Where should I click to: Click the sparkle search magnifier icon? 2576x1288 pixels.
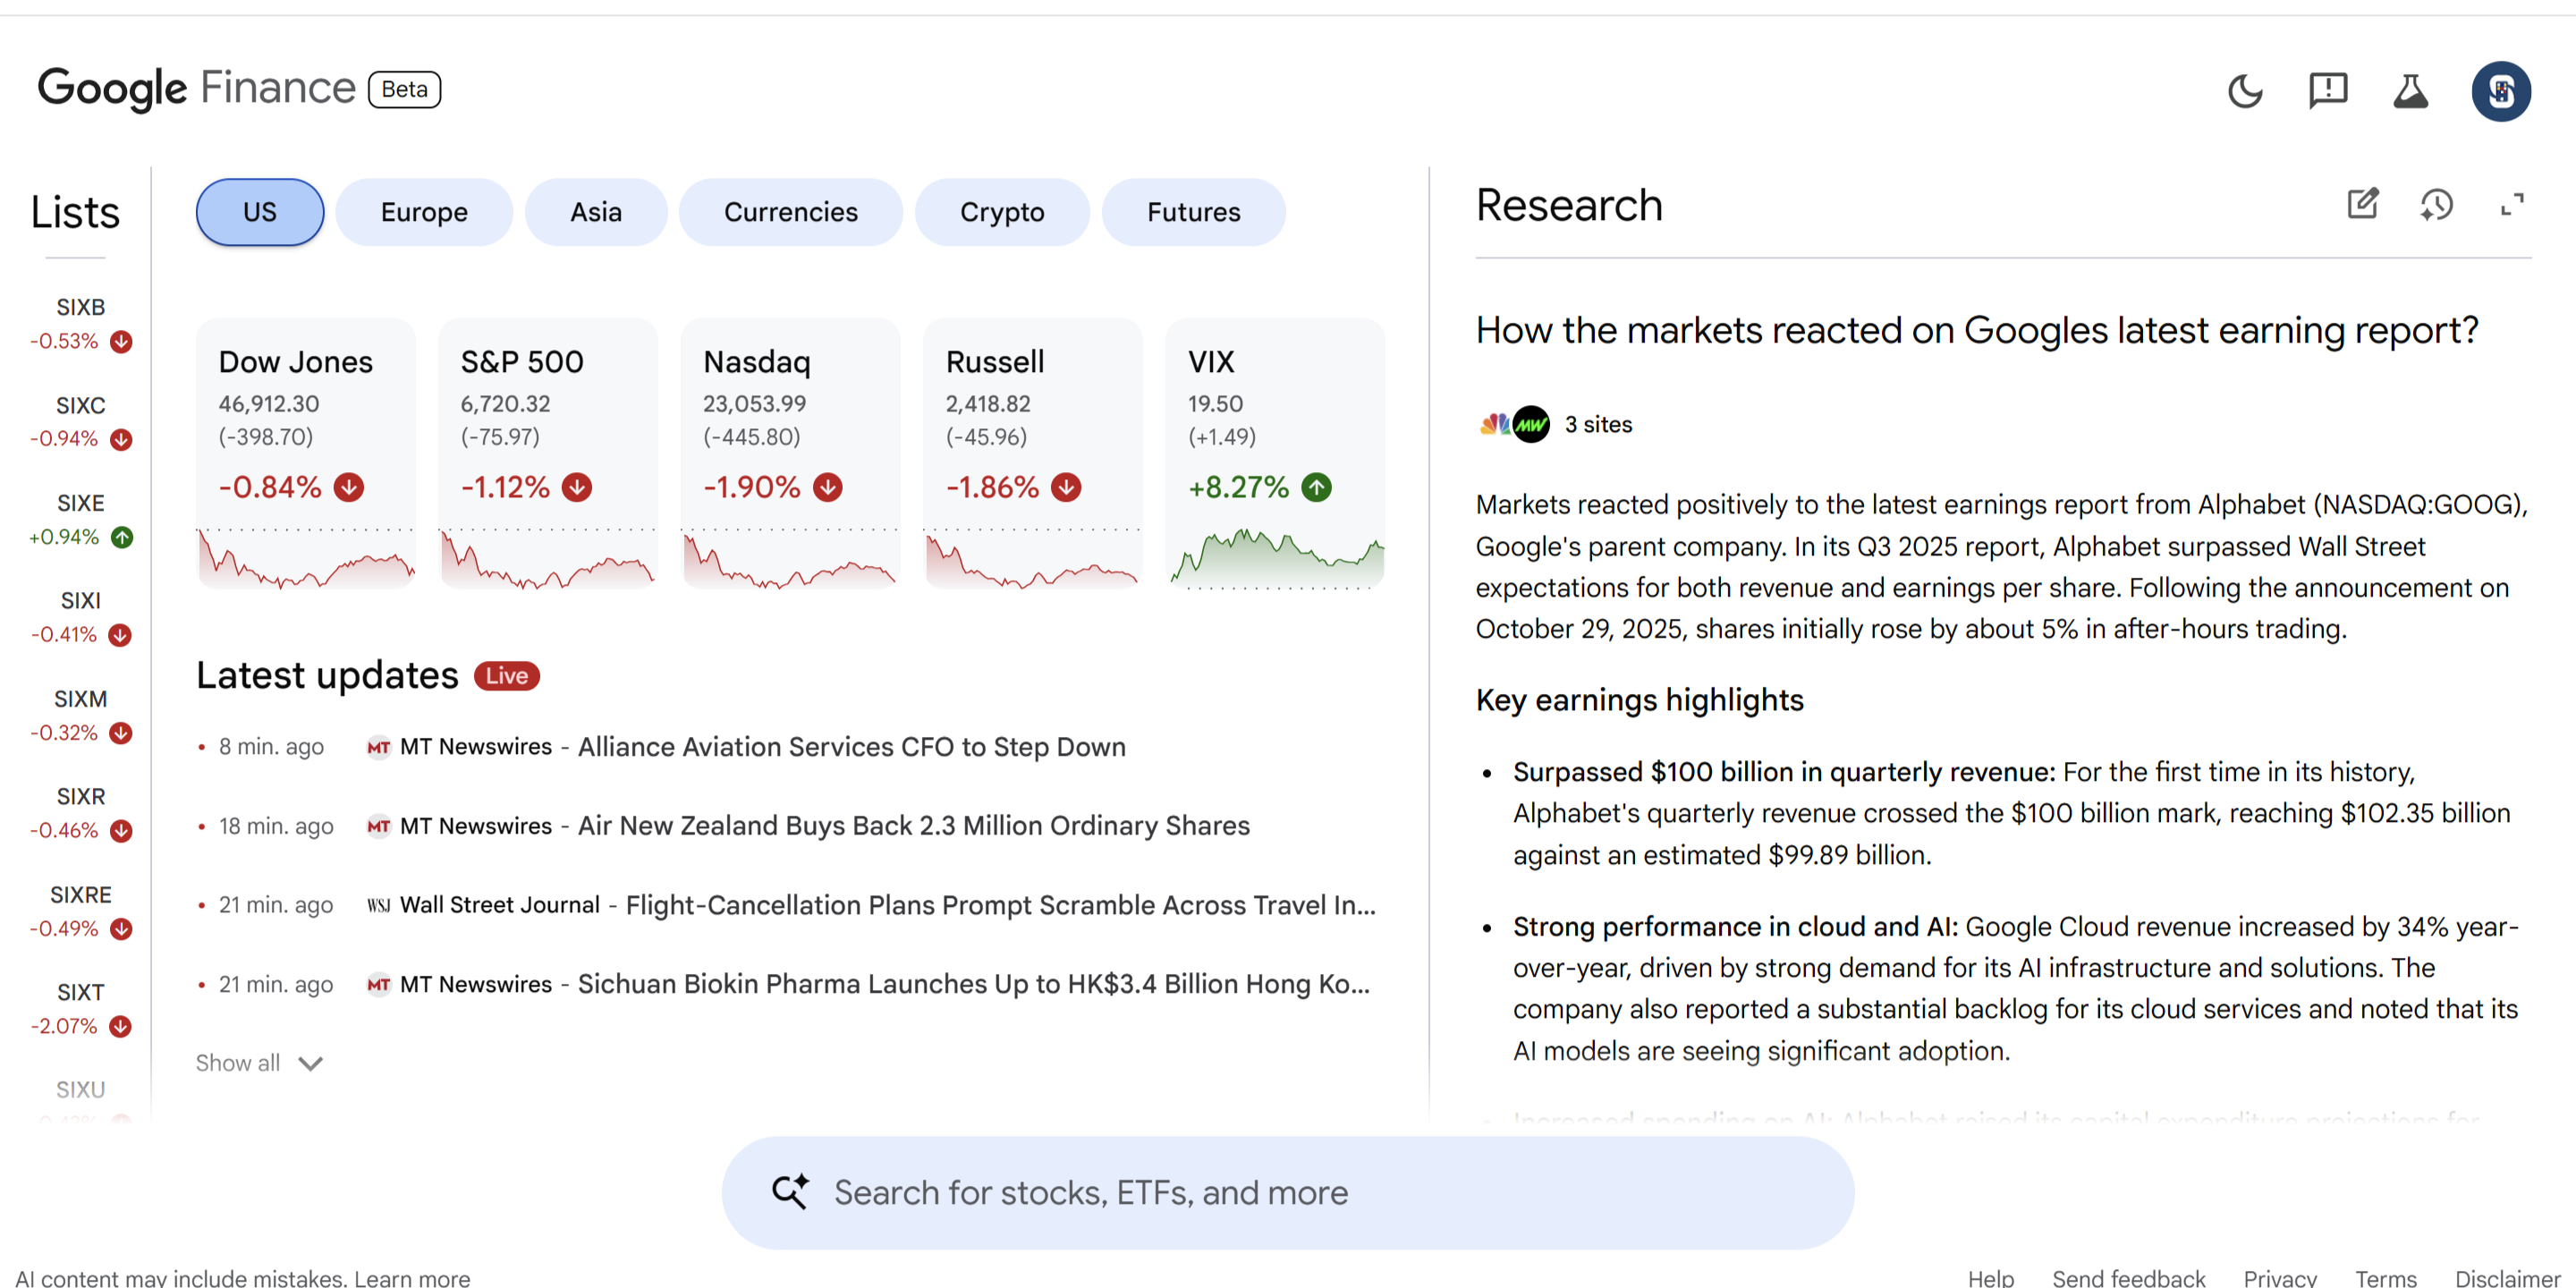point(790,1191)
